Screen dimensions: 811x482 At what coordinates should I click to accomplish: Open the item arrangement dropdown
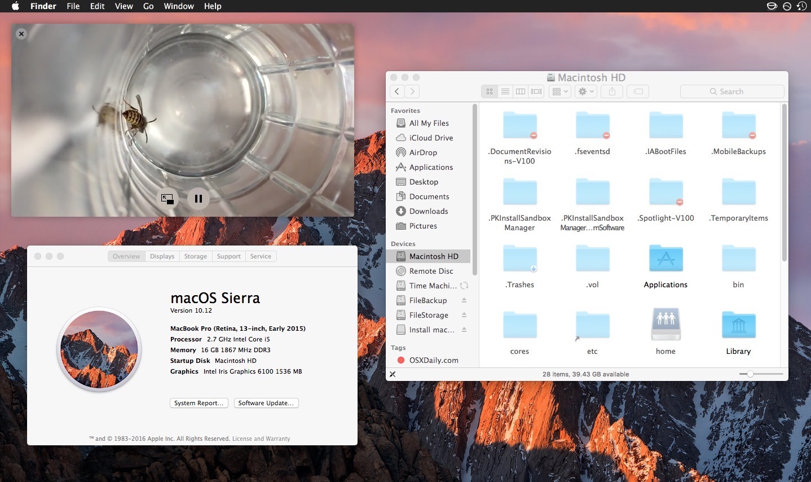560,91
